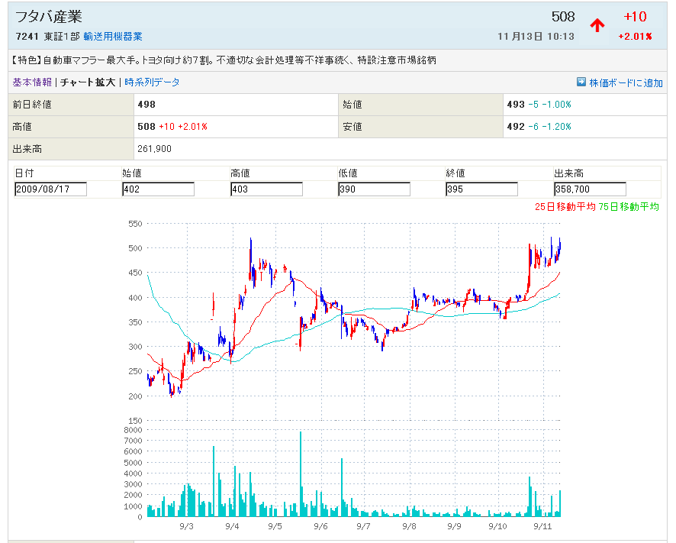
Task: Click the 9/3 date label on chart axis
Action: (x=186, y=526)
